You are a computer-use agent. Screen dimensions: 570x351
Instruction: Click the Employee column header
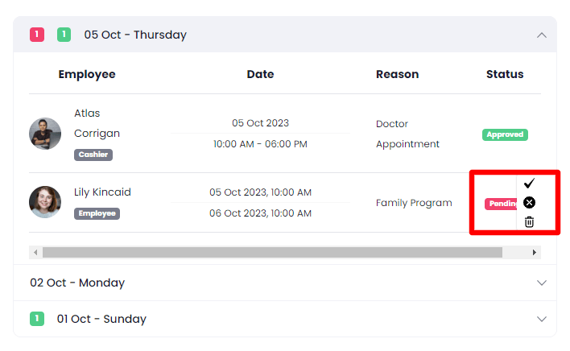pyautogui.click(x=87, y=74)
